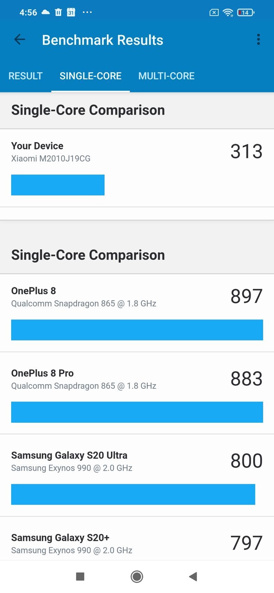This screenshot has height=593, width=274.
Task: Tap the calendar 31 status icon
Action: click(x=71, y=13)
